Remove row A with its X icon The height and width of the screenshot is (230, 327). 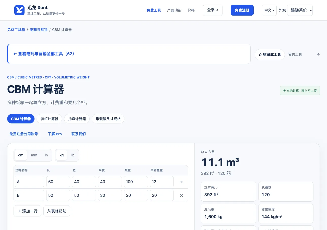coord(182,182)
